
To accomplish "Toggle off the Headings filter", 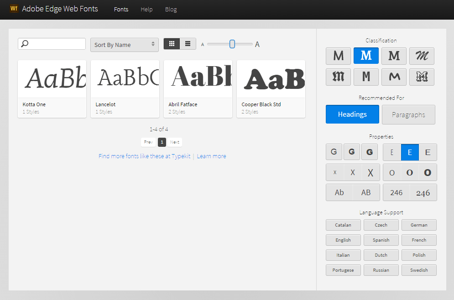I will coord(352,114).
